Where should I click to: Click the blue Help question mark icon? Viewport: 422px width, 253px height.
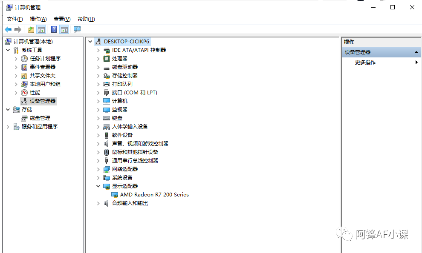pos(54,29)
